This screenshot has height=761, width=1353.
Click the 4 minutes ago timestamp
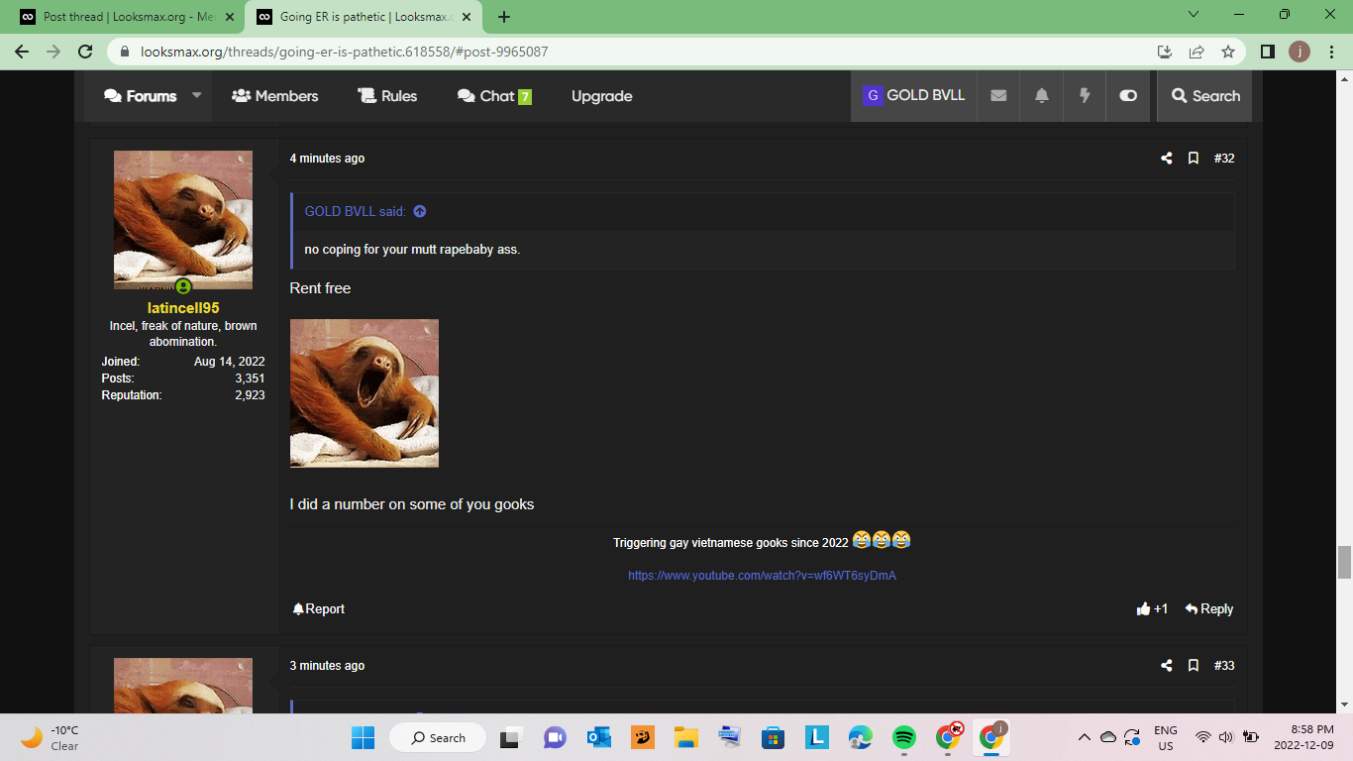(x=327, y=159)
